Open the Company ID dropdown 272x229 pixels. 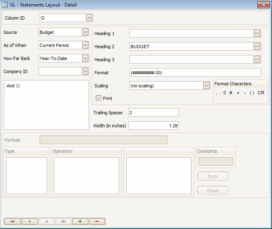[x=85, y=71]
